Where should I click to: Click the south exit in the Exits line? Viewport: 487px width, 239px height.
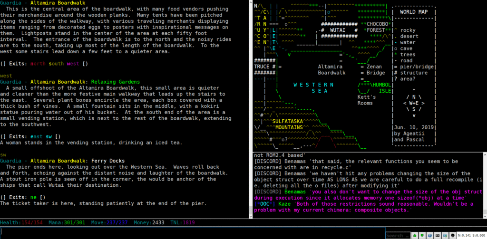click(56, 64)
